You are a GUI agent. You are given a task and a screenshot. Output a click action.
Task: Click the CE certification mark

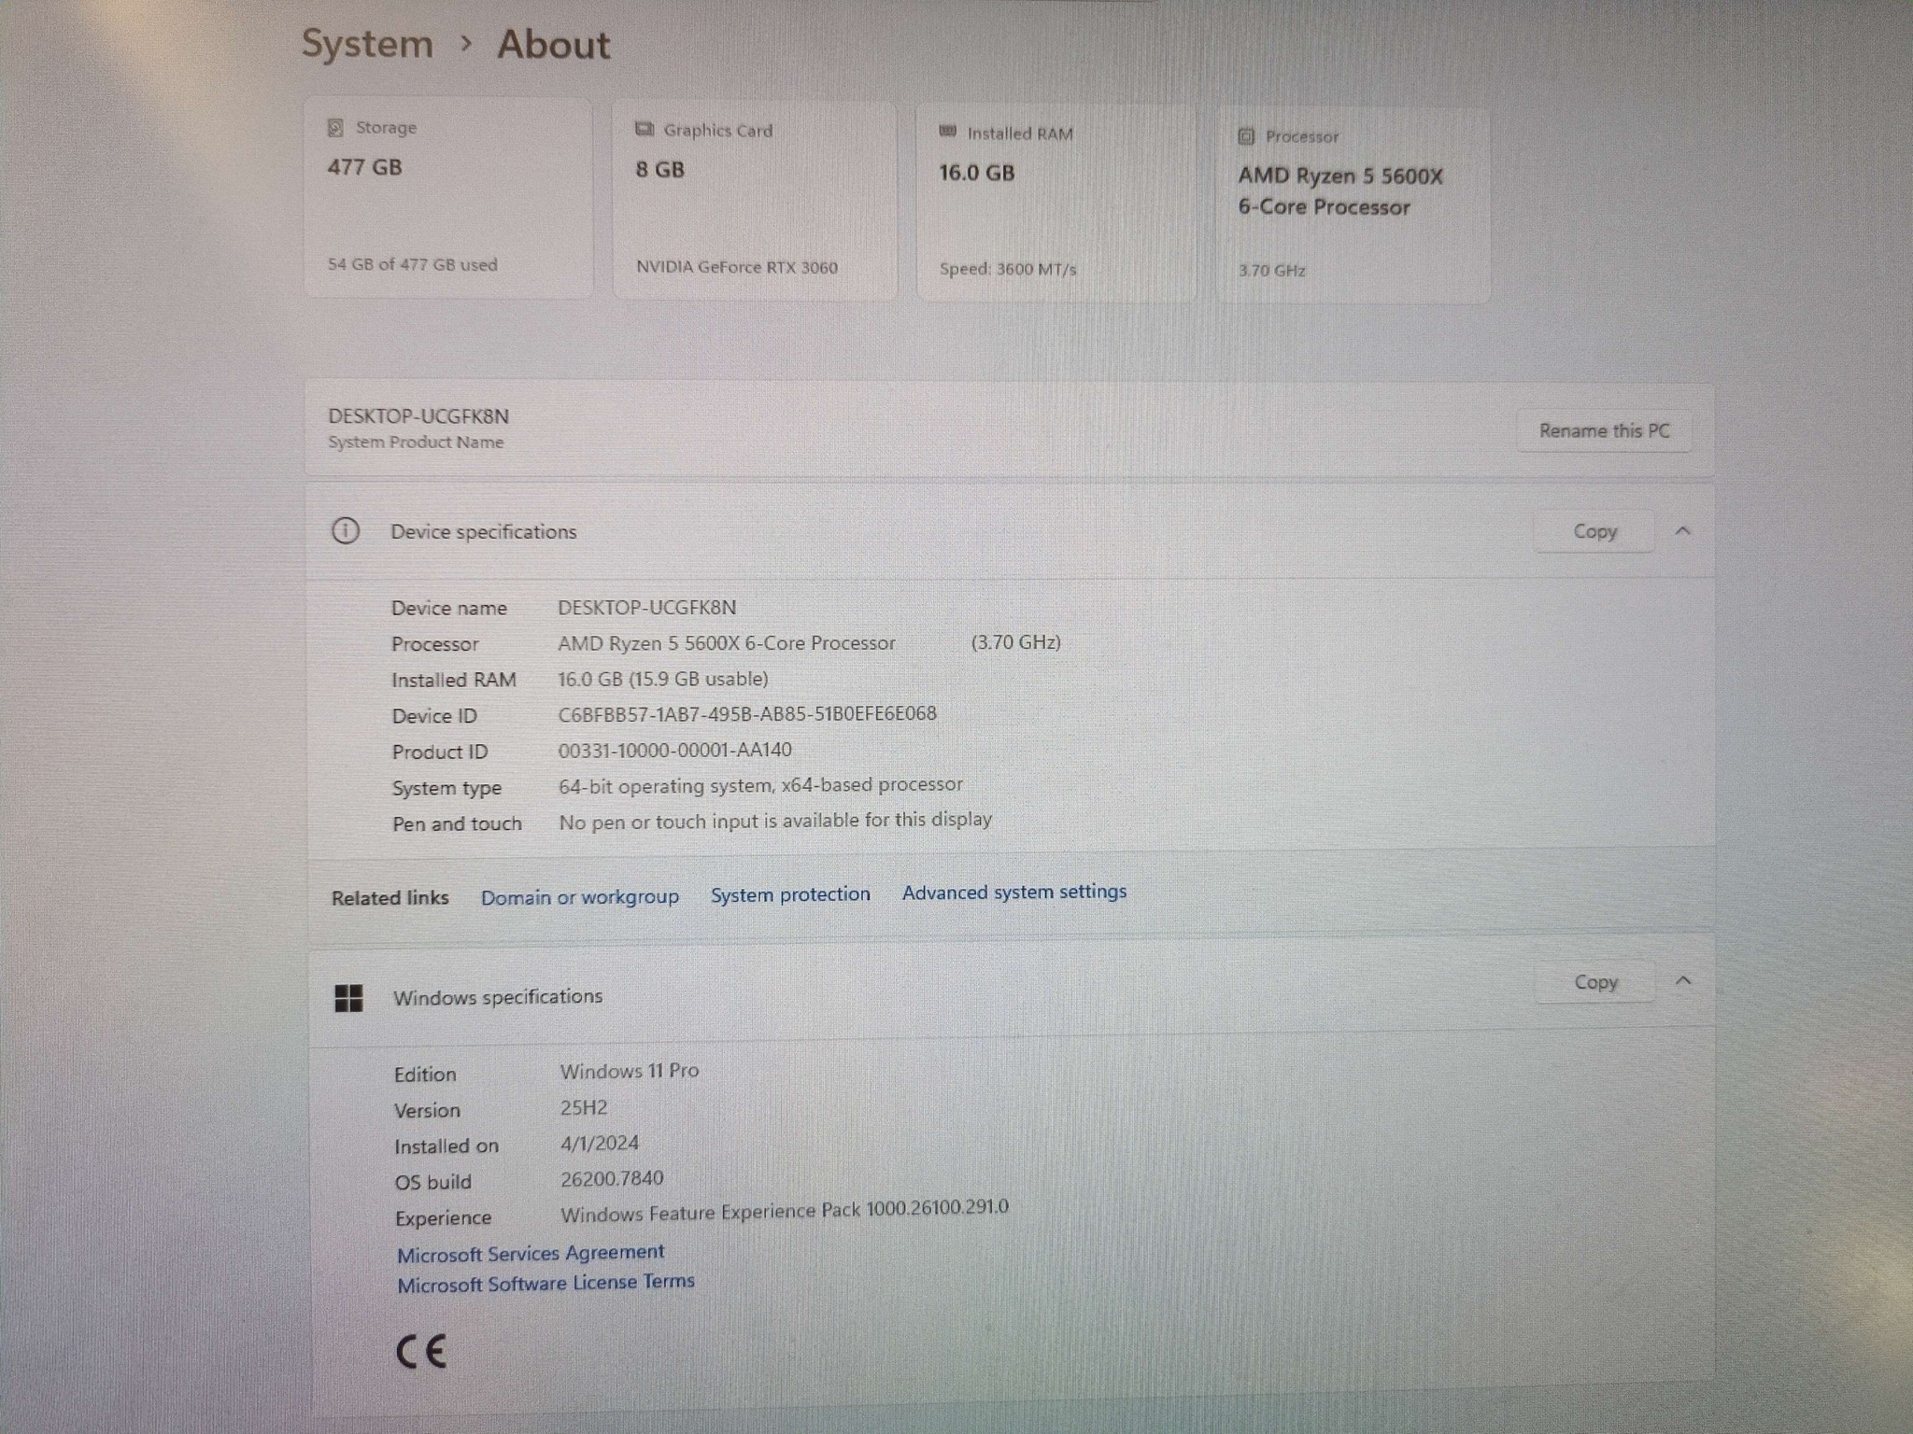click(421, 1351)
